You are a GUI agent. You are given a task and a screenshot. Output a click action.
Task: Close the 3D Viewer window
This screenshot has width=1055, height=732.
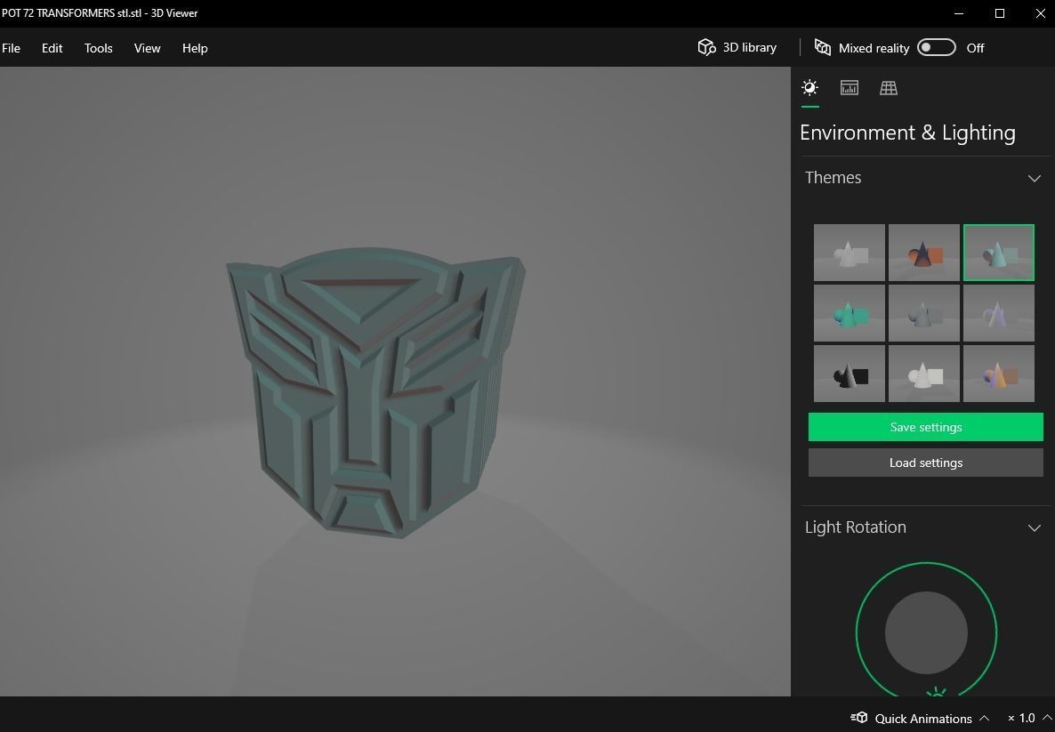[1040, 13]
